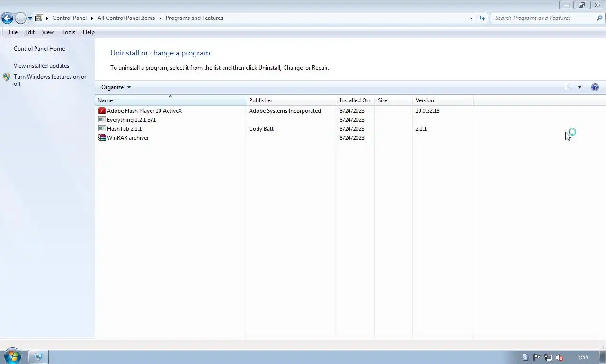Click Cody Batt publisher cell

coord(261,129)
